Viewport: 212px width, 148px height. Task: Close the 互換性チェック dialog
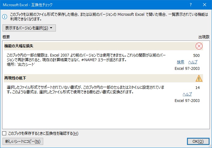(x=205, y=5)
